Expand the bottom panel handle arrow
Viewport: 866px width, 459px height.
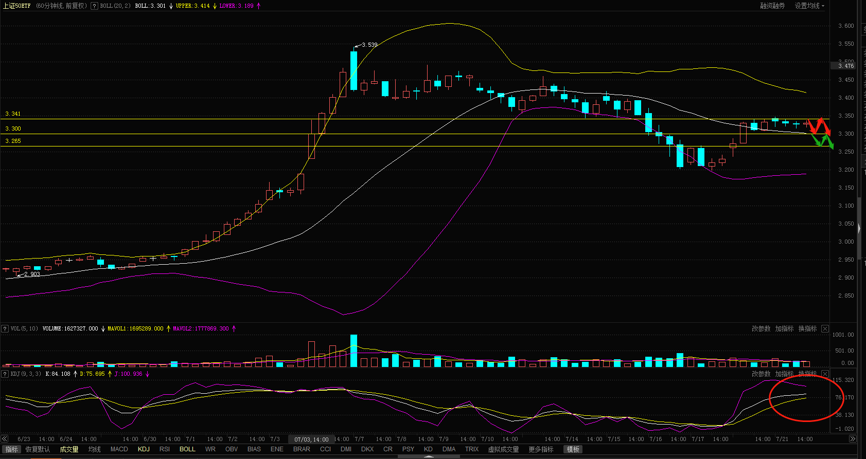pos(429,456)
